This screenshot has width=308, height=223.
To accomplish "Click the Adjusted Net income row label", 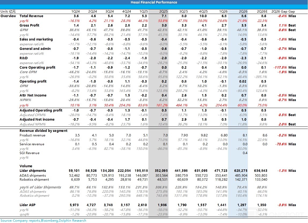I will 37,120.
